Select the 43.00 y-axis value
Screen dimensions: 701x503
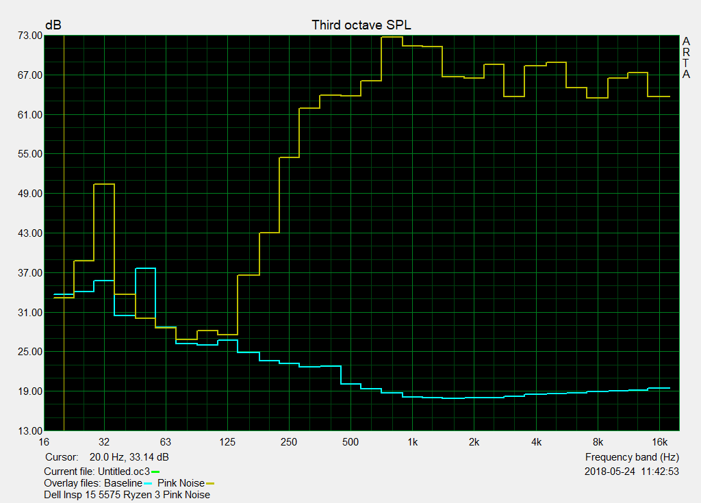30,233
